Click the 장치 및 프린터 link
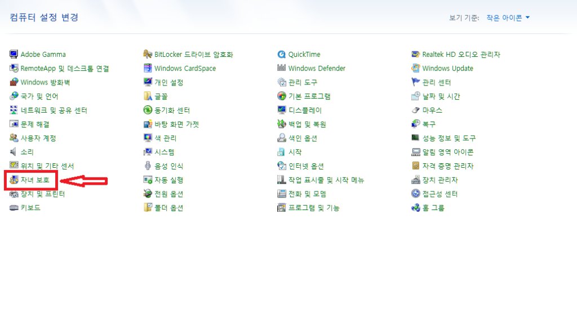 tap(43, 194)
